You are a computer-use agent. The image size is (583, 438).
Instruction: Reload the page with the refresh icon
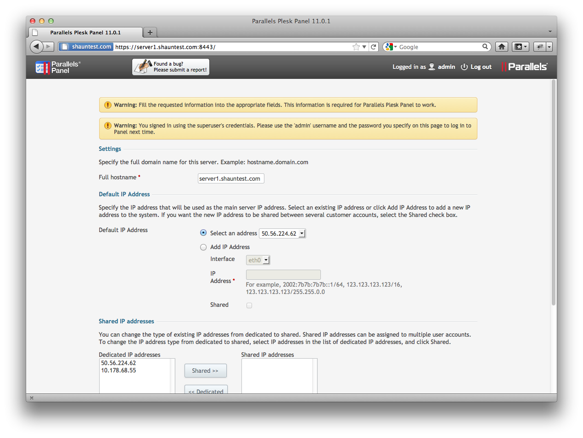point(374,47)
